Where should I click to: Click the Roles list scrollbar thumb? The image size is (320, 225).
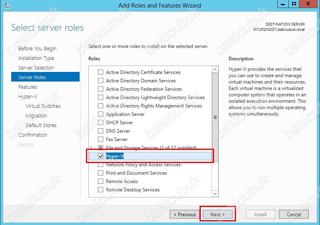[215, 117]
